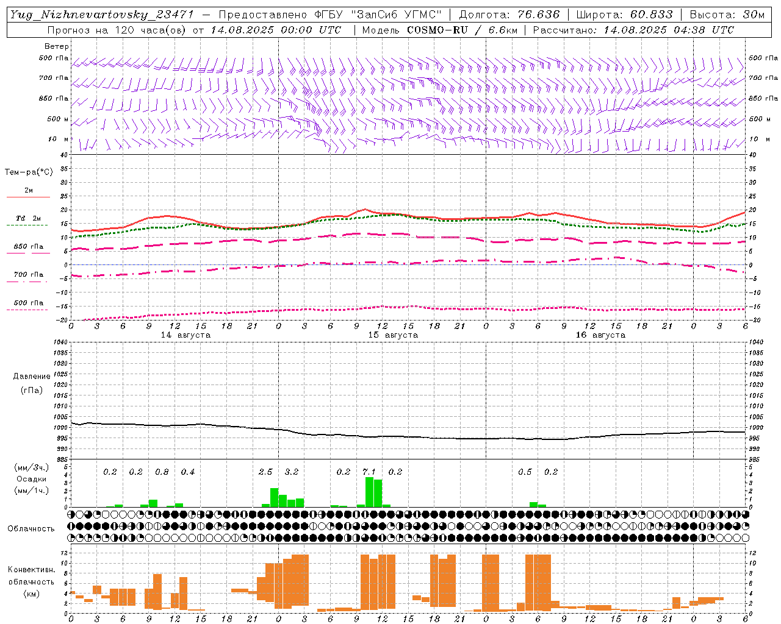Click the 3.2 precipitation total
The image size is (781, 624).
click(x=292, y=472)
